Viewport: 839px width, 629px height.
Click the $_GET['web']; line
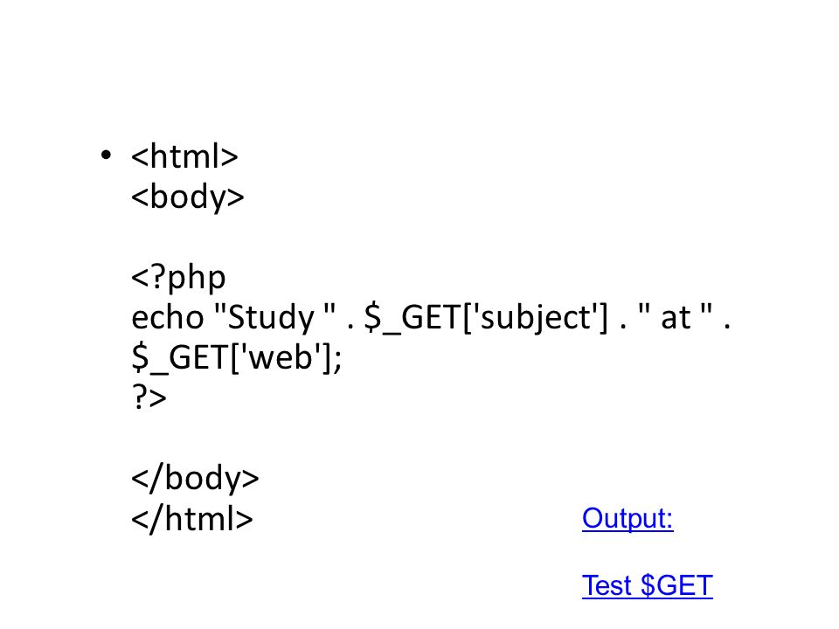click(236, 358)
